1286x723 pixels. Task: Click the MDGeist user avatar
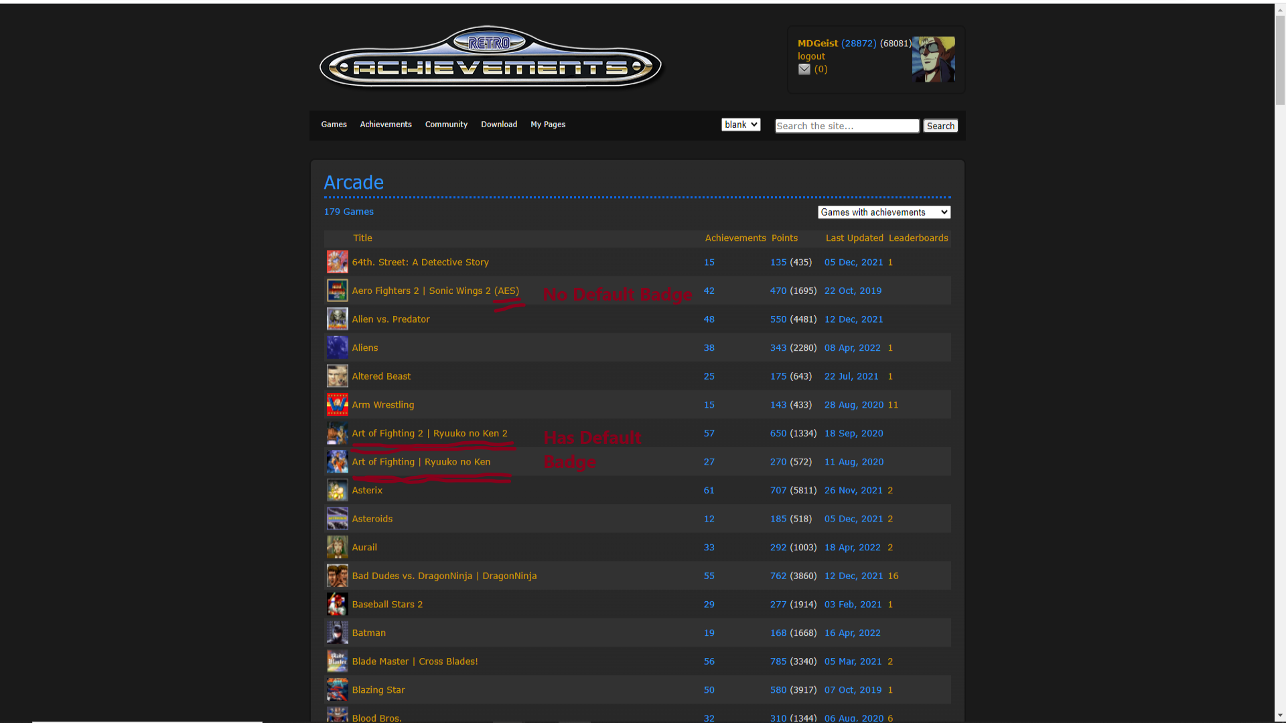point(934,60)
